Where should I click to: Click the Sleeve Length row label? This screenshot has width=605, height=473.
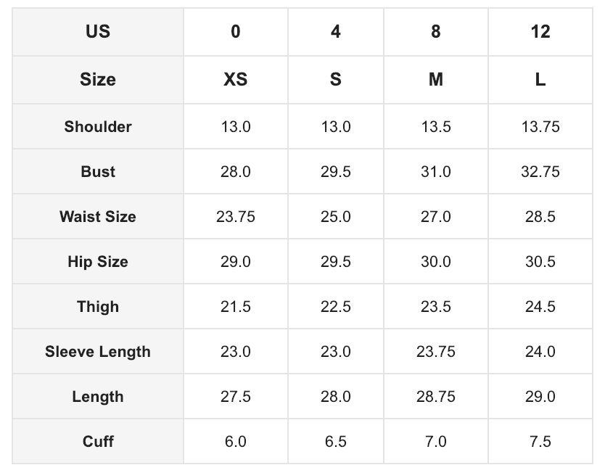(98, 351)
